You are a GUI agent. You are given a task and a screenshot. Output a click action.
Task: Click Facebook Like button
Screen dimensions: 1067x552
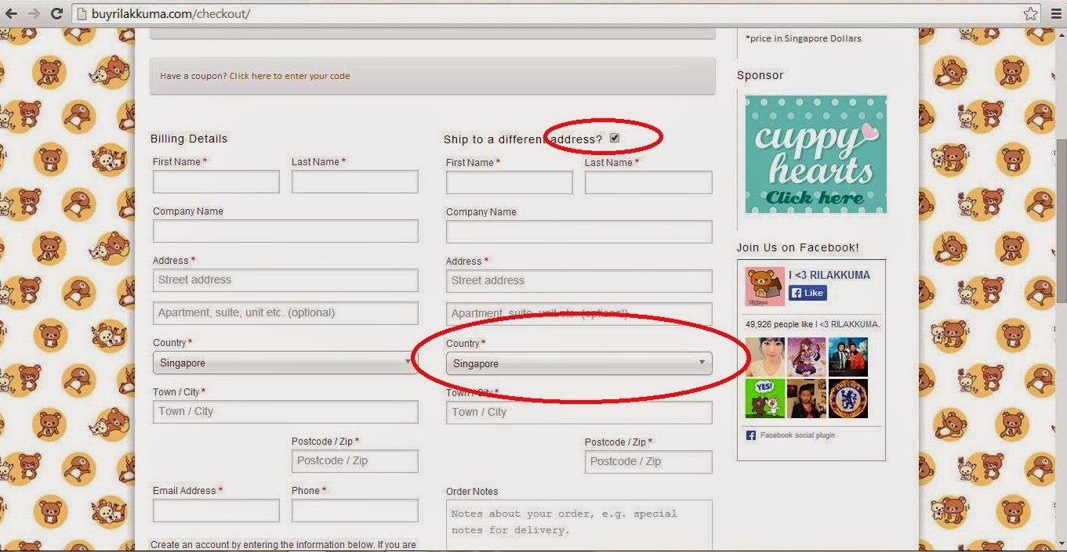point(808,293)
